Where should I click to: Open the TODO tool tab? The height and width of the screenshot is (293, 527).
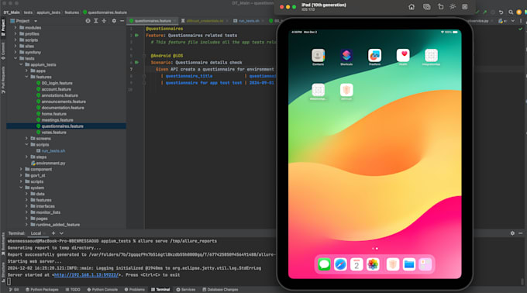tap(73, 289)
